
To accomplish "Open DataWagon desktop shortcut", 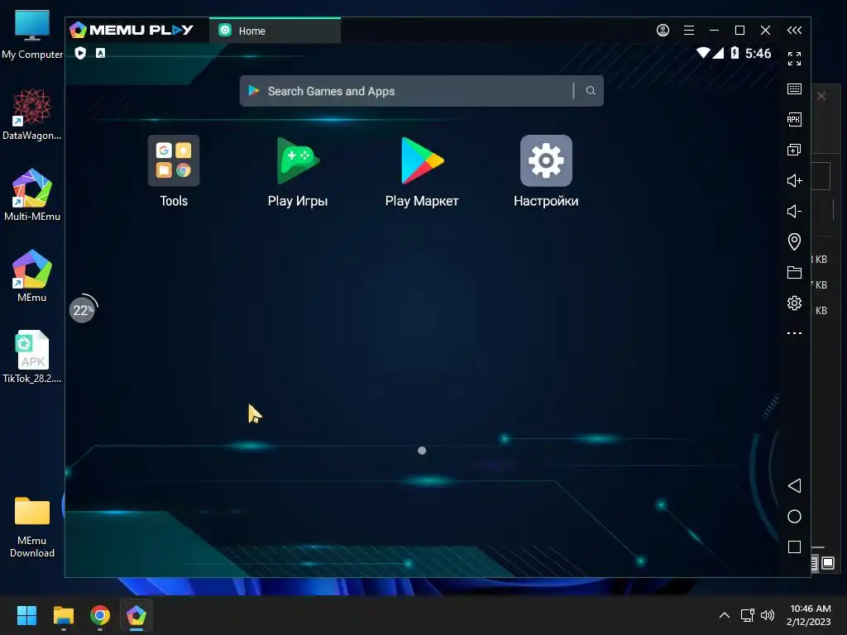I will click(x=32, y=114).
